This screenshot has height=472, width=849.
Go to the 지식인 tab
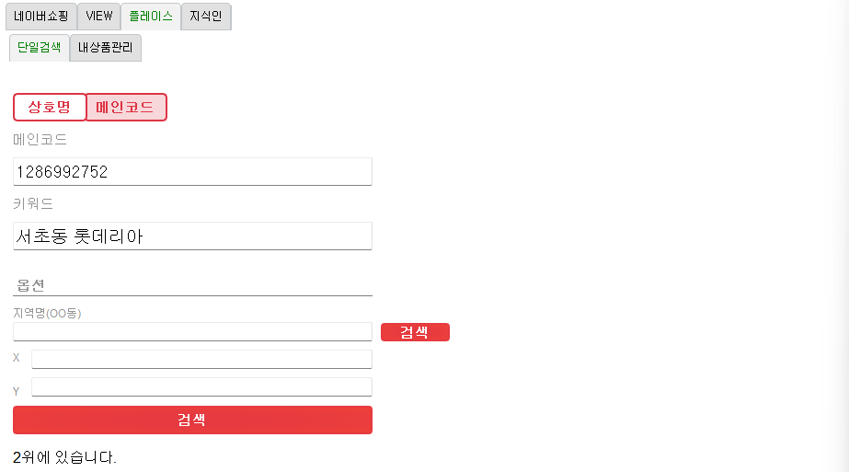(x=206, y=17)
